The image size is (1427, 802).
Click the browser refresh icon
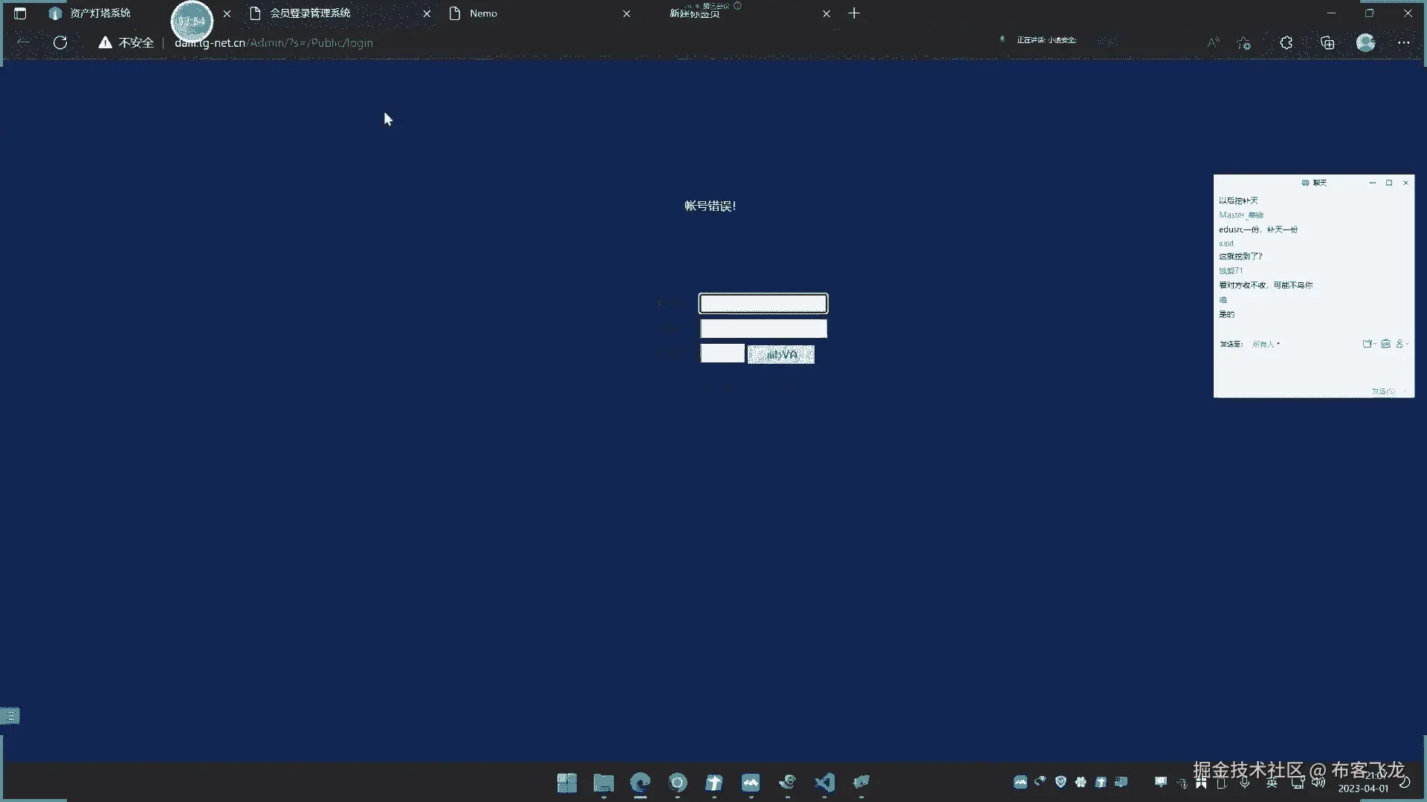pyautogui.click(x=60, y=42)
